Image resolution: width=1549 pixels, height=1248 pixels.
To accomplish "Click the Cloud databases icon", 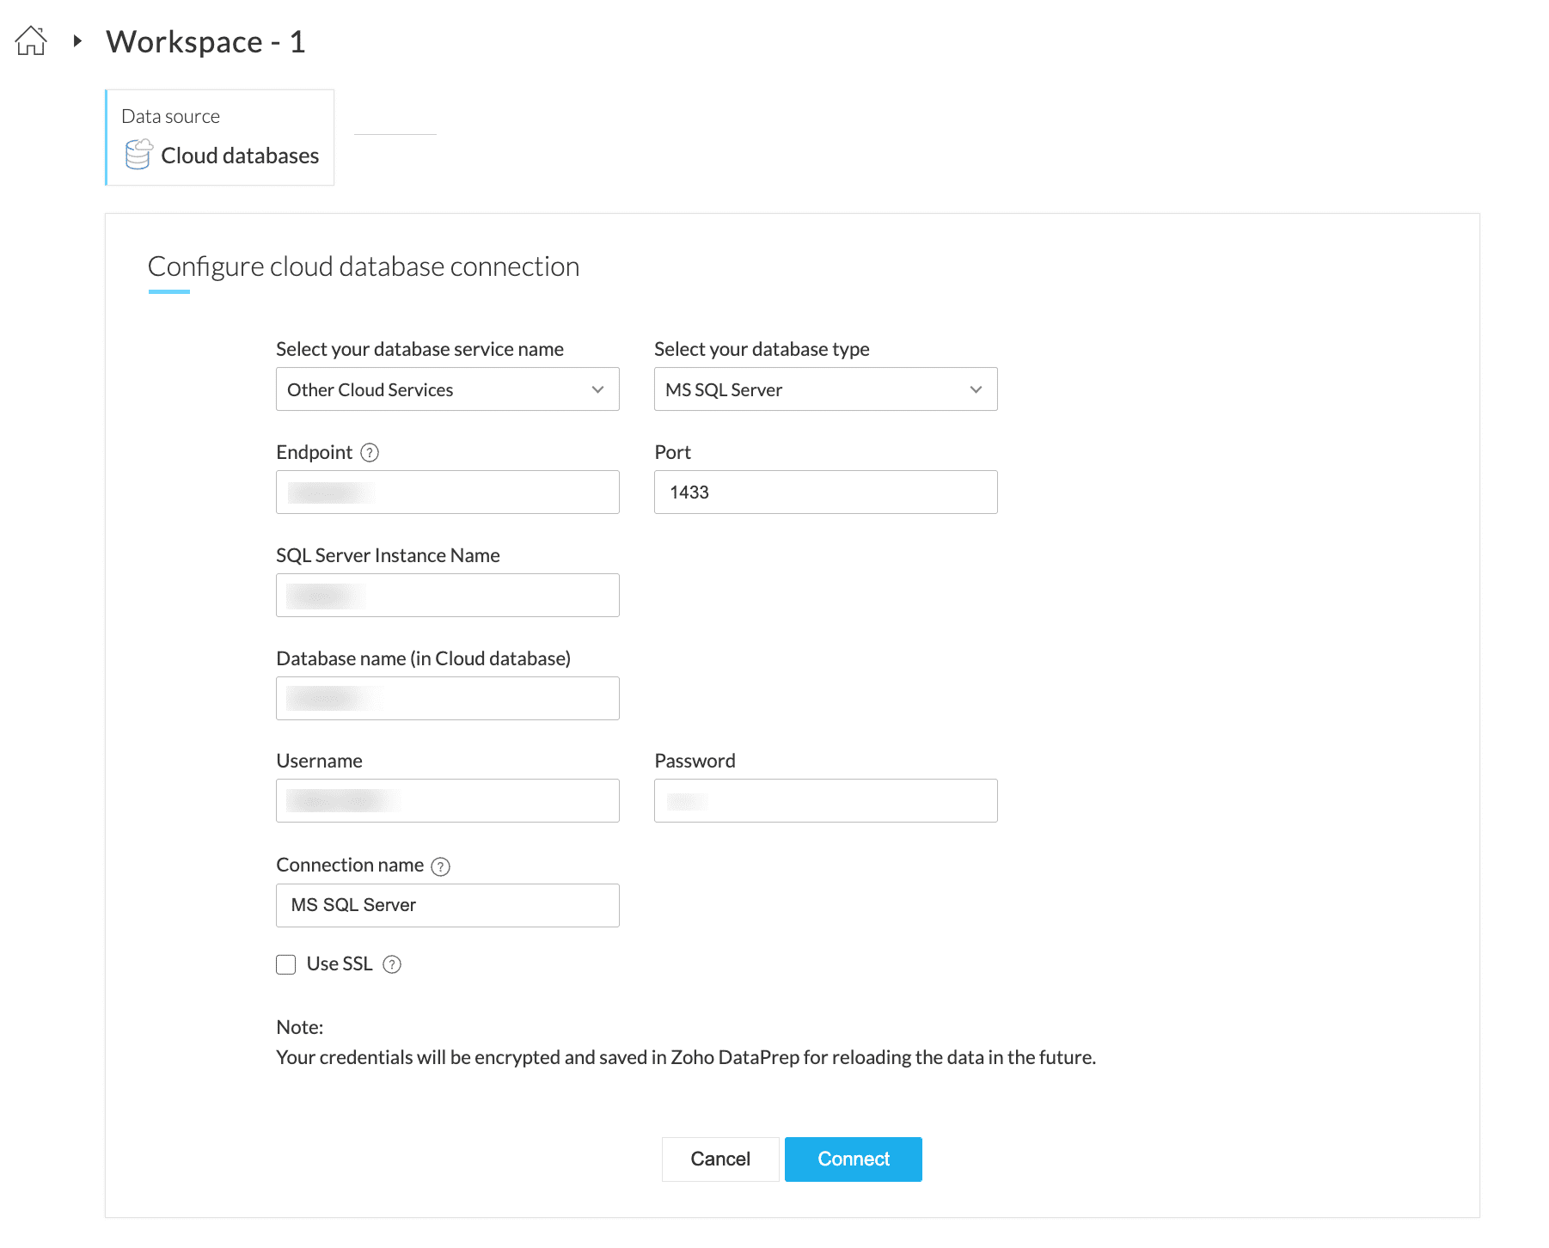I will 138,155.
